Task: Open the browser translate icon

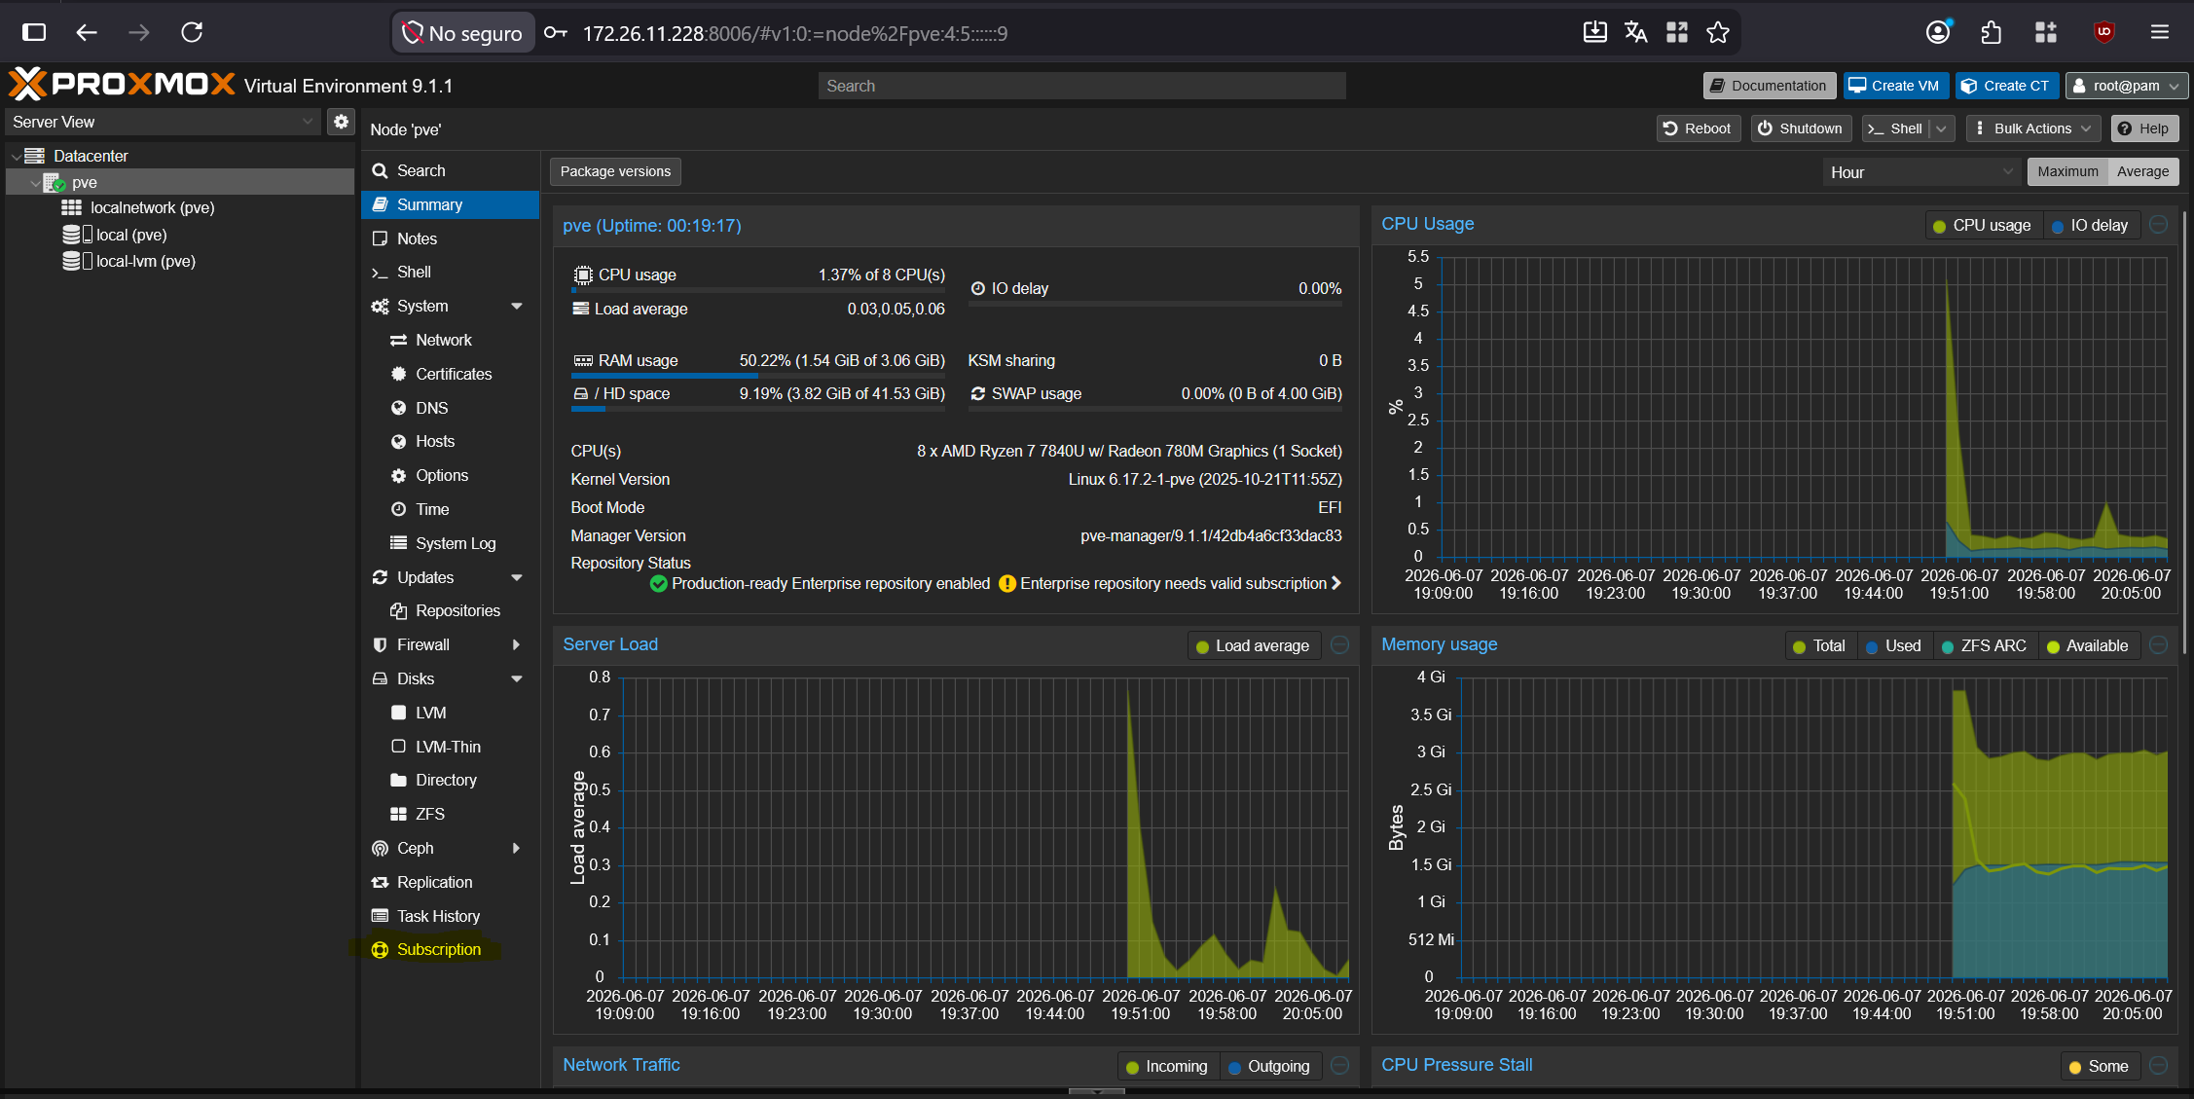Action: (1636, 32)
